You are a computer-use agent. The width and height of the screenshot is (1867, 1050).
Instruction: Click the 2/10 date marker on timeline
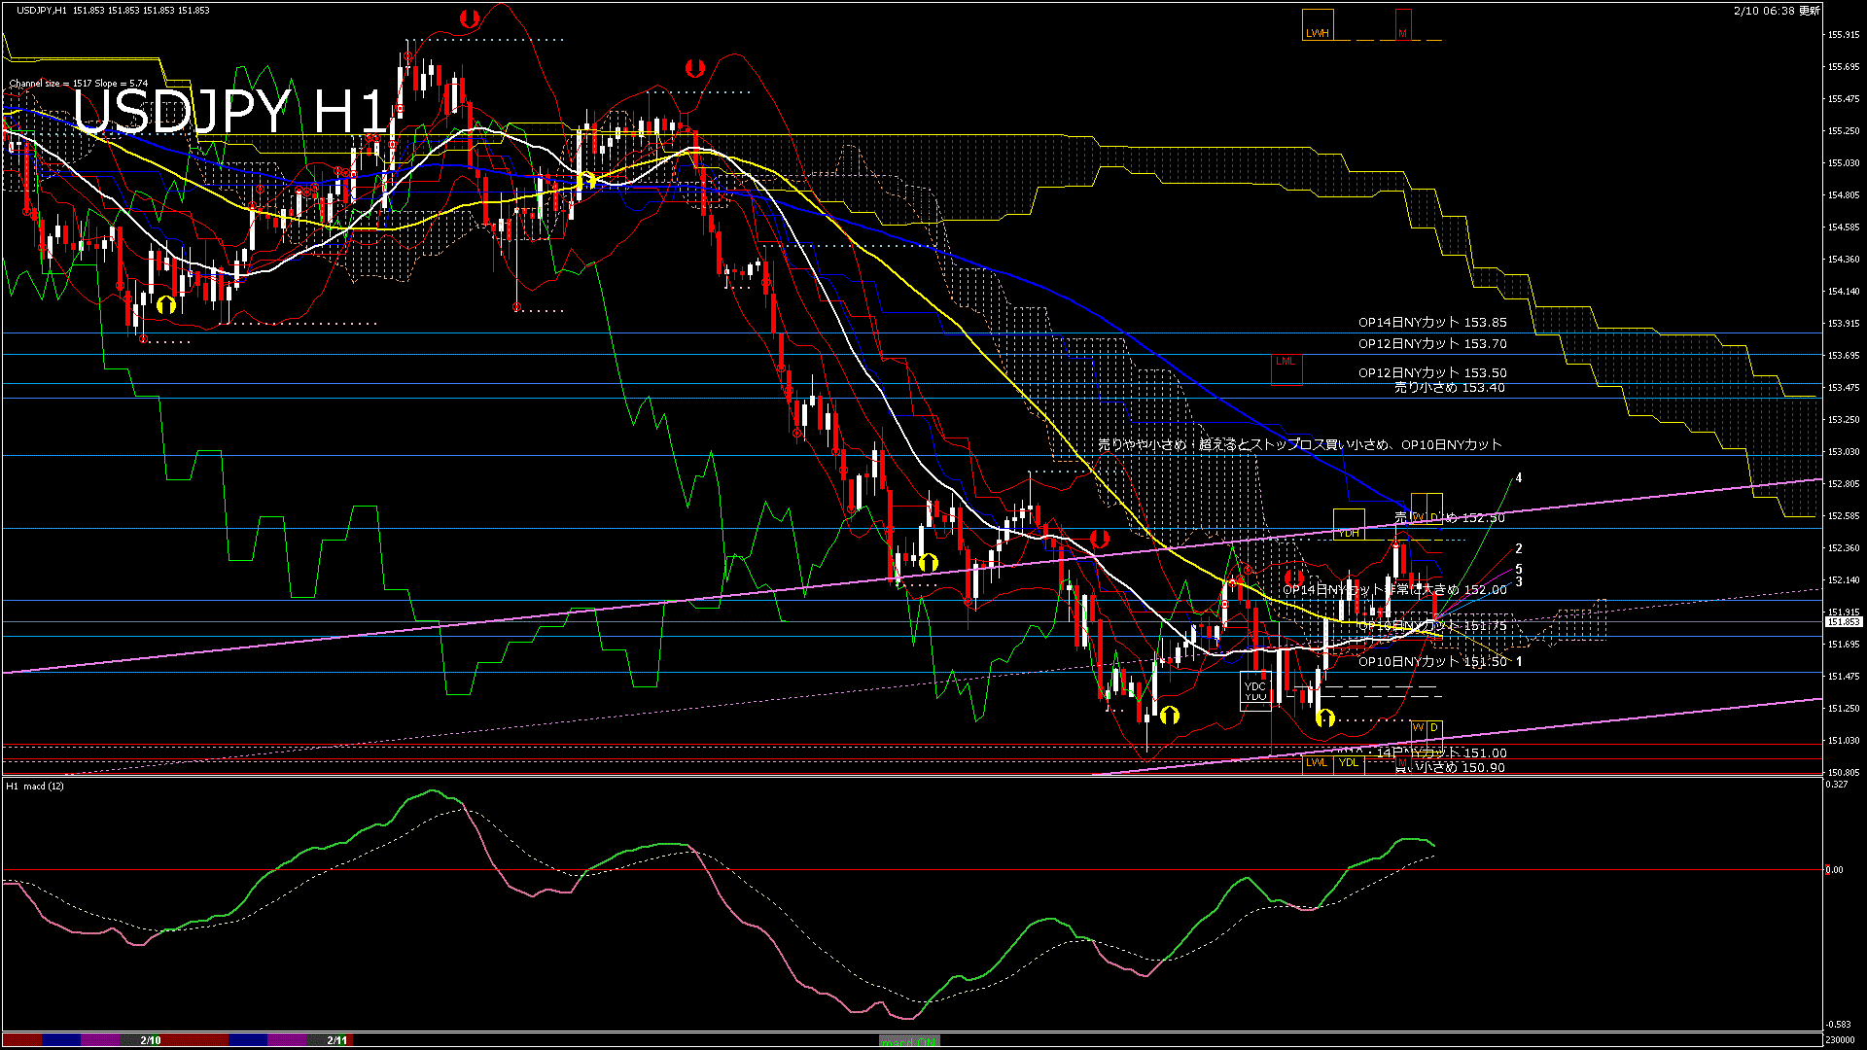[x=150, y=1040]
